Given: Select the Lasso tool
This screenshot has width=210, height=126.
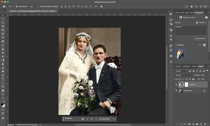Looking at the screenshot, I should click(3, 22).
